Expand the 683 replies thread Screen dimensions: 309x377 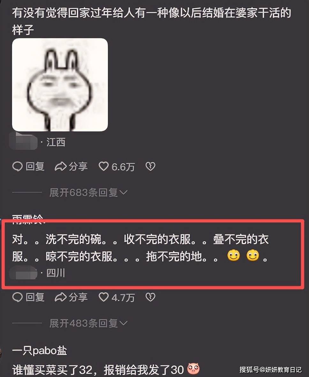pyautogui.click(x=88, y=193)
